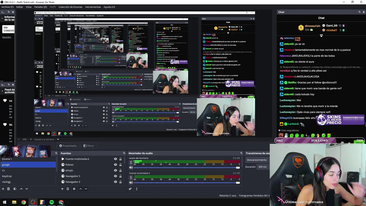This screenshot has width=366, height=206.
Task: Click the play icon of Fuente multimedia 6
Action: (x=63, y=159)
